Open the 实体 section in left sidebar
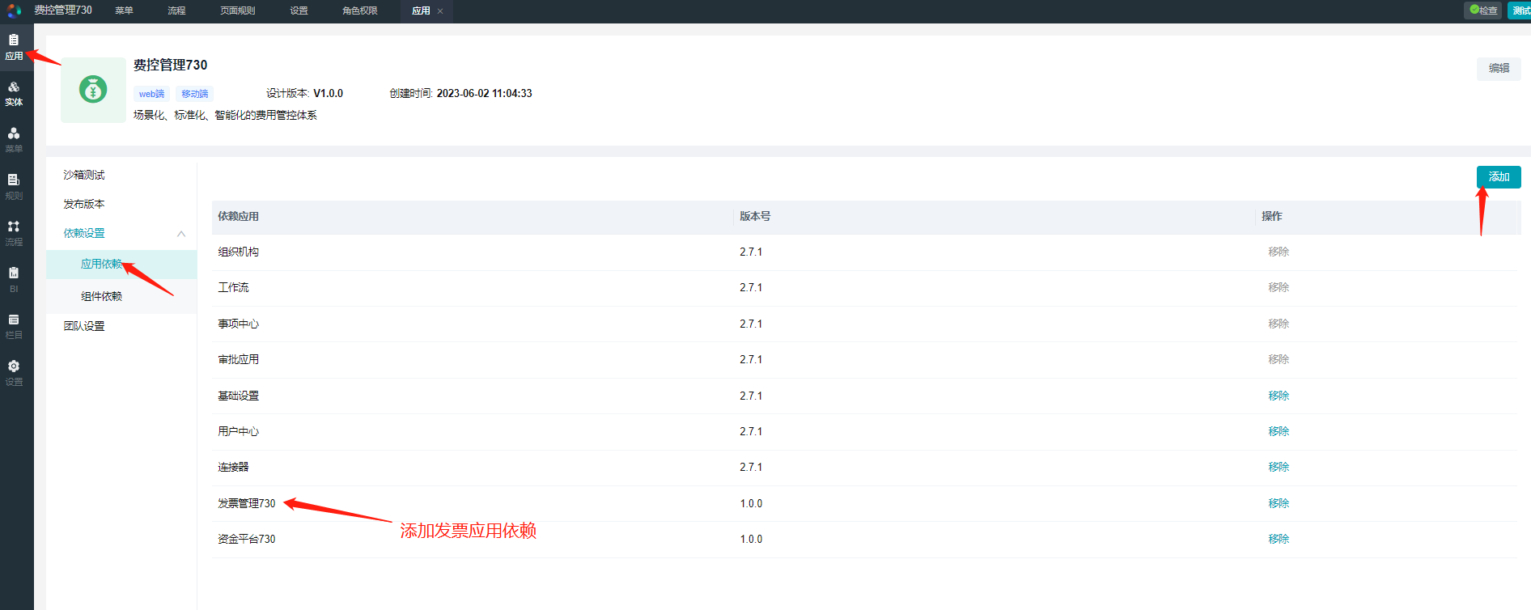This screenshot has height=610, width=1531. [x=14, y=94]
